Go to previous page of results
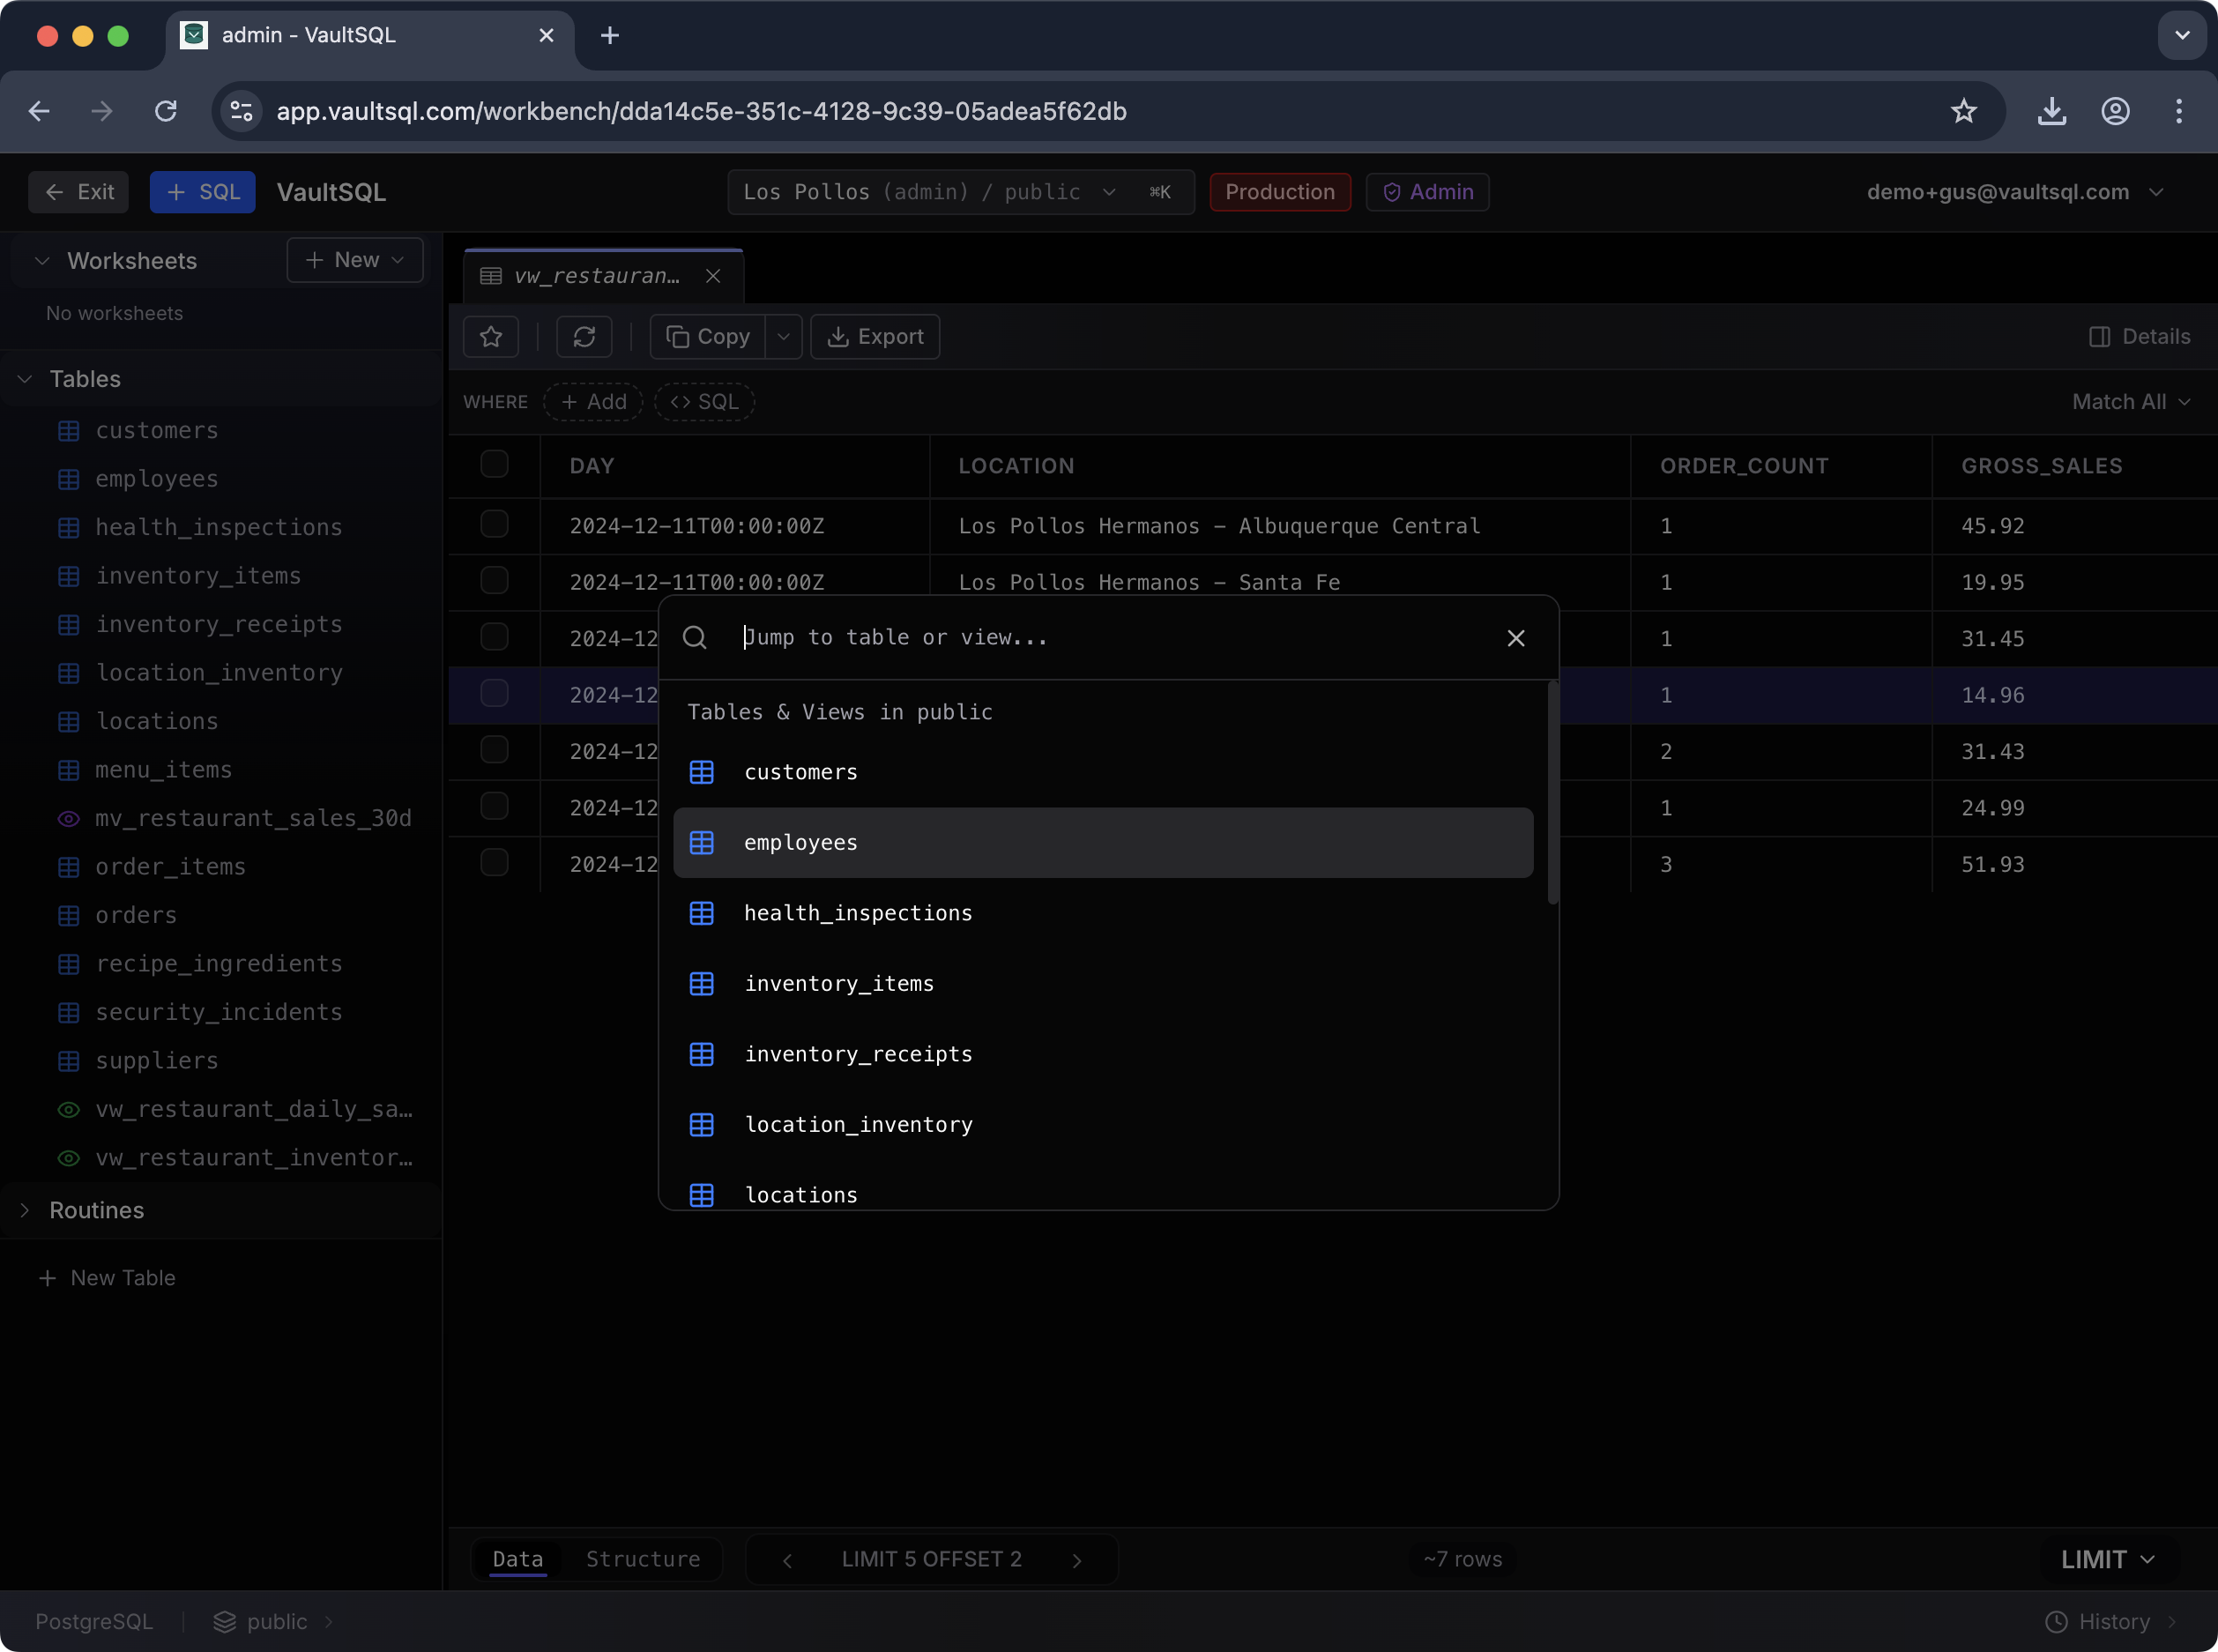Image resolution: width=2218 pixels, height=1652 pixels. click(787, 1560)
